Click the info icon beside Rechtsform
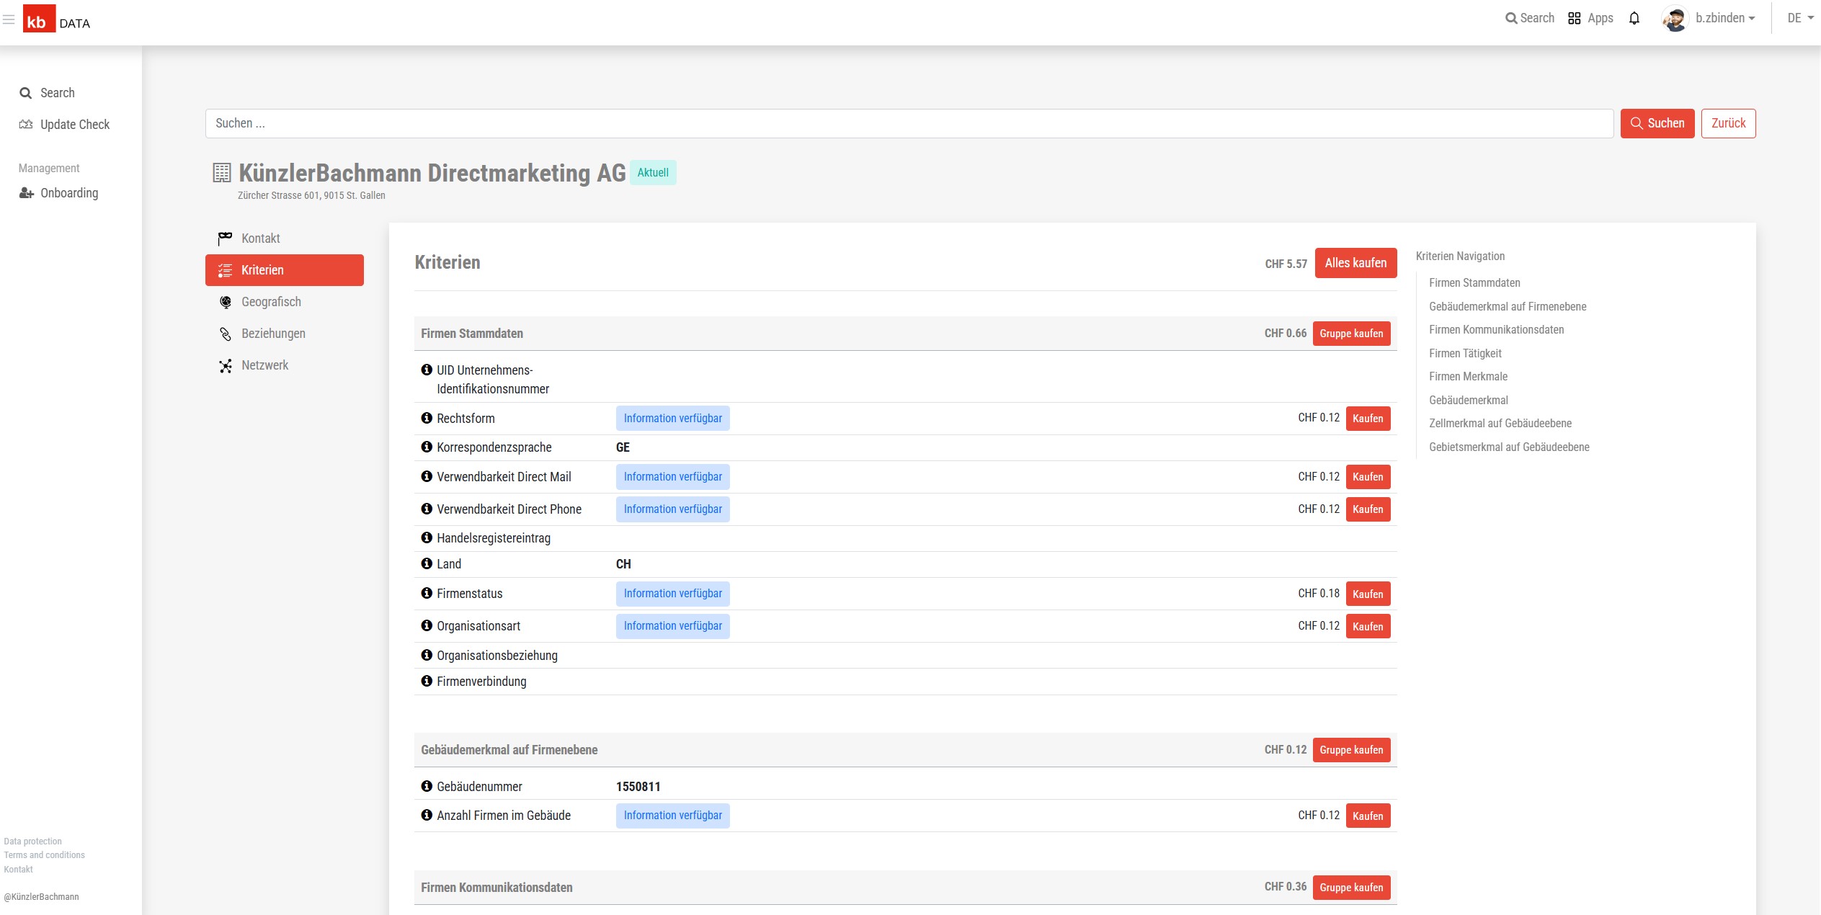This screenshot has width=1821, height=915. coord(427,418)
